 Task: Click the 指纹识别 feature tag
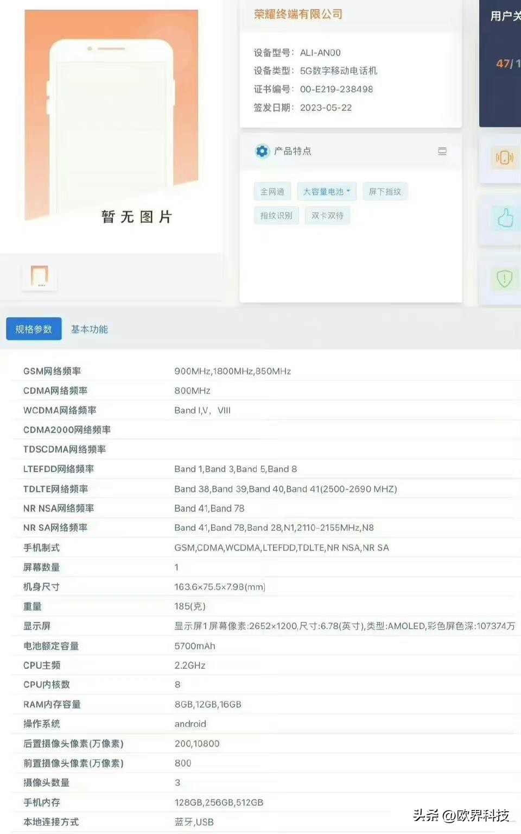click(x=276, y=215)
